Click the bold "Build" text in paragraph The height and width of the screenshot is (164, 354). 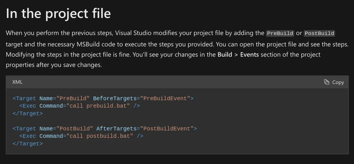point(225,54)
